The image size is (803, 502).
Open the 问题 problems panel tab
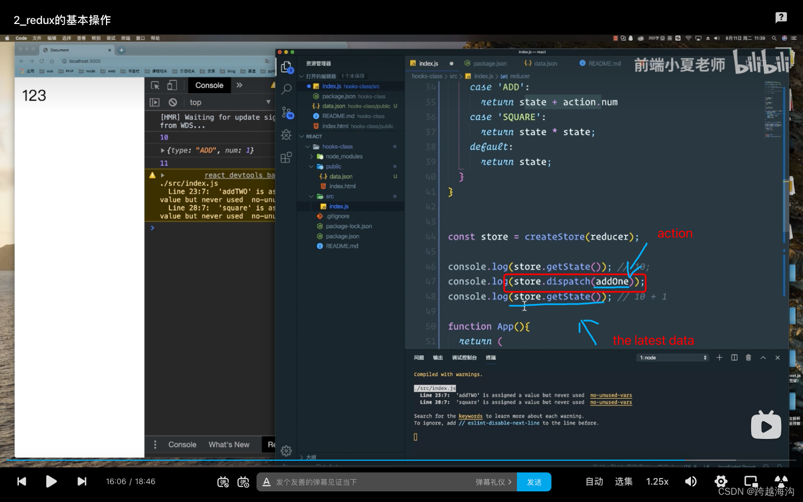point(419,358)
